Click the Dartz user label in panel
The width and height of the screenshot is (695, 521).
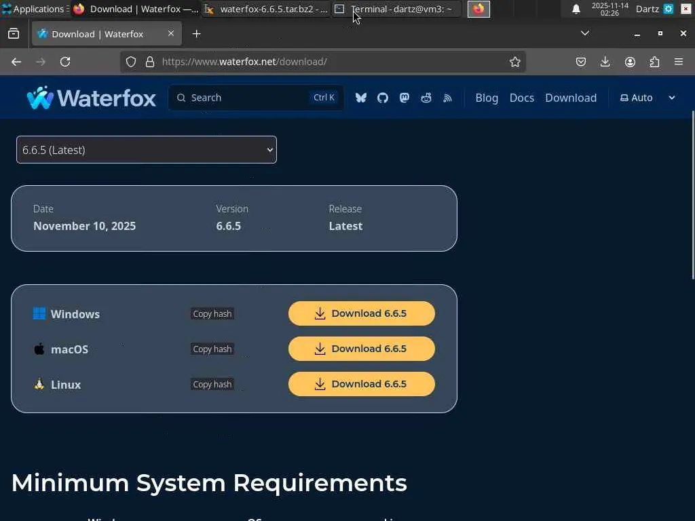click(x=647, y=9)
